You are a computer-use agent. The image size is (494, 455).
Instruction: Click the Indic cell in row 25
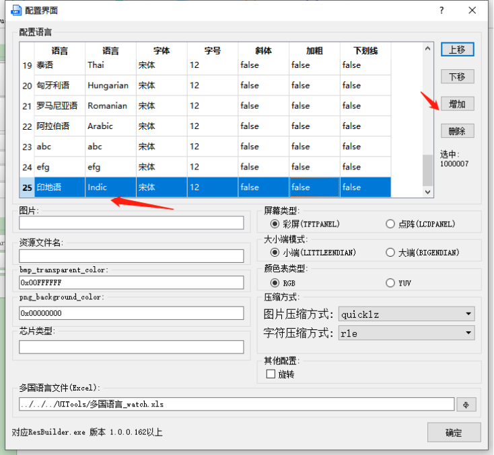[110, 188]
